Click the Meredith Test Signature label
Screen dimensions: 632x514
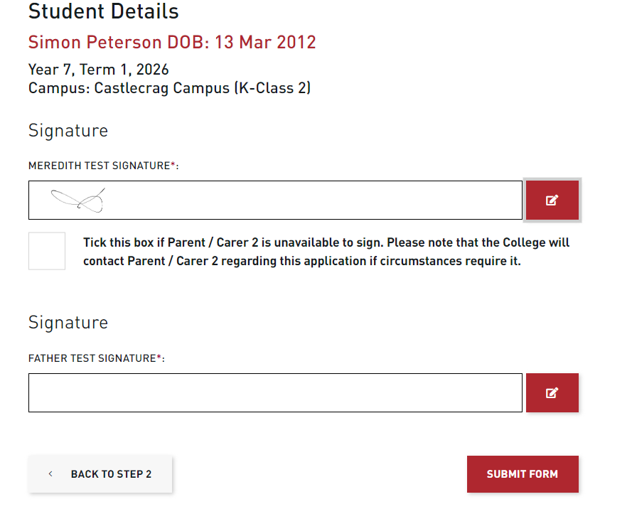pos(99,166)
